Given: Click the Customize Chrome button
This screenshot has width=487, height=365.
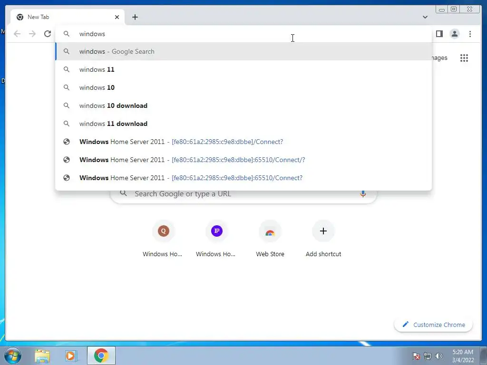Looking at the screenshot, I should tap(433, 325).
